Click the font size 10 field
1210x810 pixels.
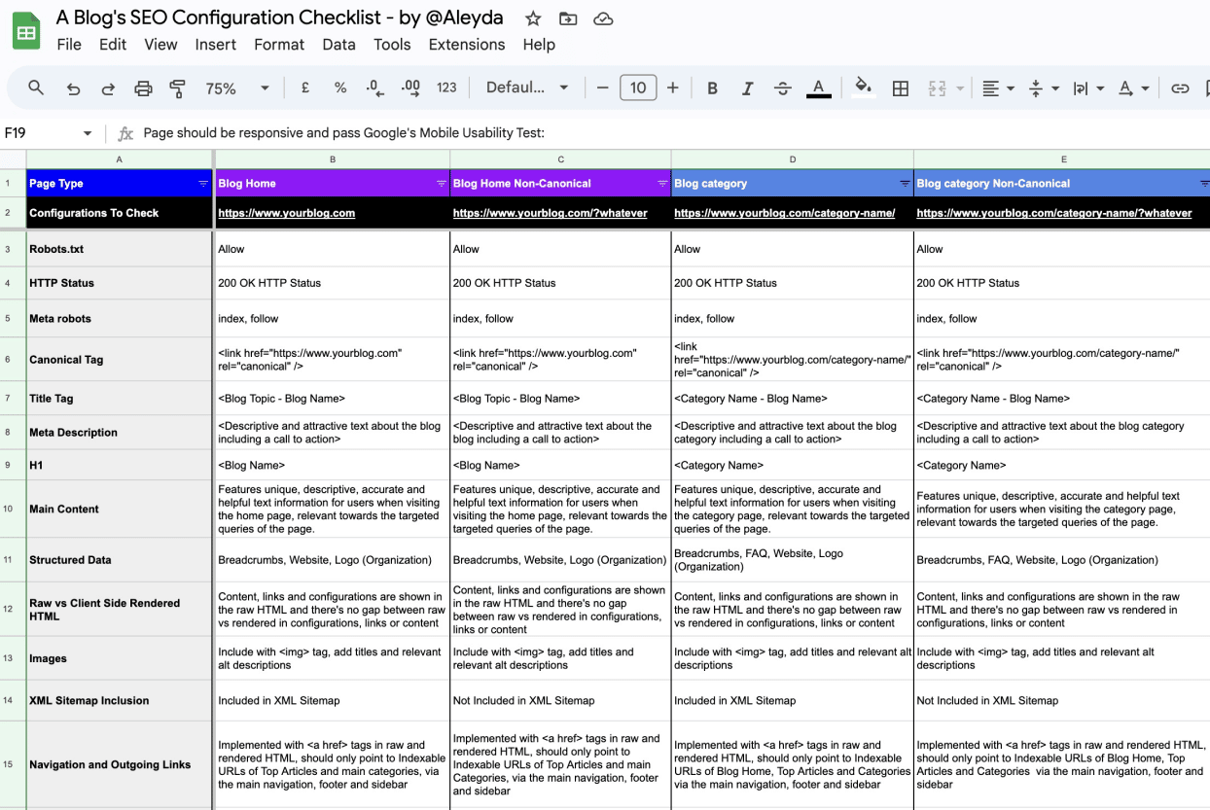pyautogui.click(x=638, y=88)
